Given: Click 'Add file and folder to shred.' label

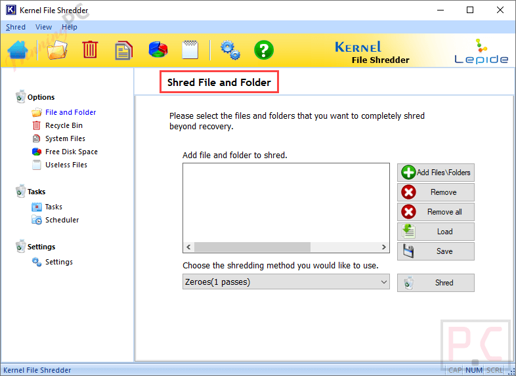Looking at the screenshot, I should 235,156.
